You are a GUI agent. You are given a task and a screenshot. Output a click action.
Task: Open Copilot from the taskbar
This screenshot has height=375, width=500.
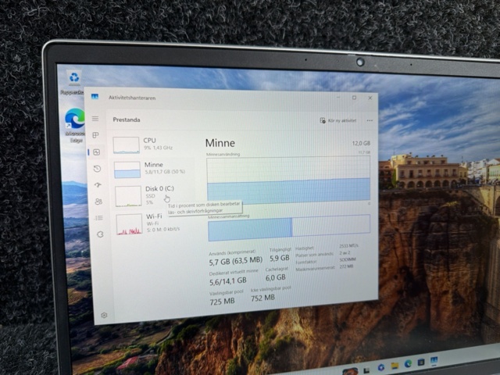click(380, 367)
